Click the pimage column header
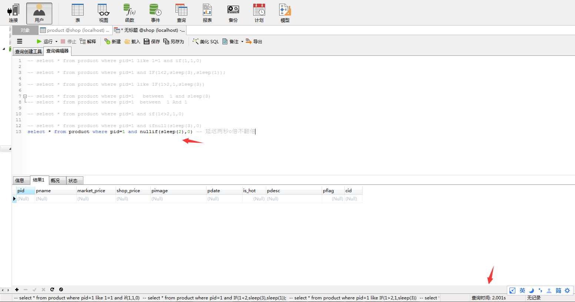This screenshot has height=302, width=575. (x=178, y=191)
